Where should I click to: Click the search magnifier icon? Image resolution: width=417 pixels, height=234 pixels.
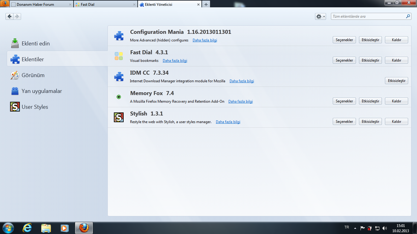pyautogui.click(x=408, y=16)
